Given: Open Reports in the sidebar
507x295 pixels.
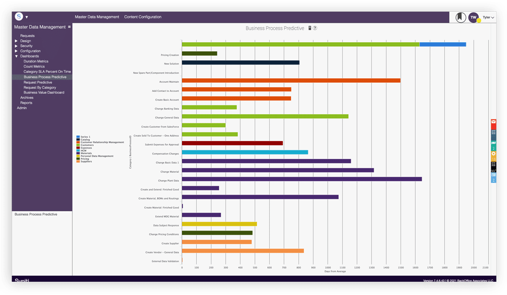Looking at the screenshot, I should coord(26,103).
